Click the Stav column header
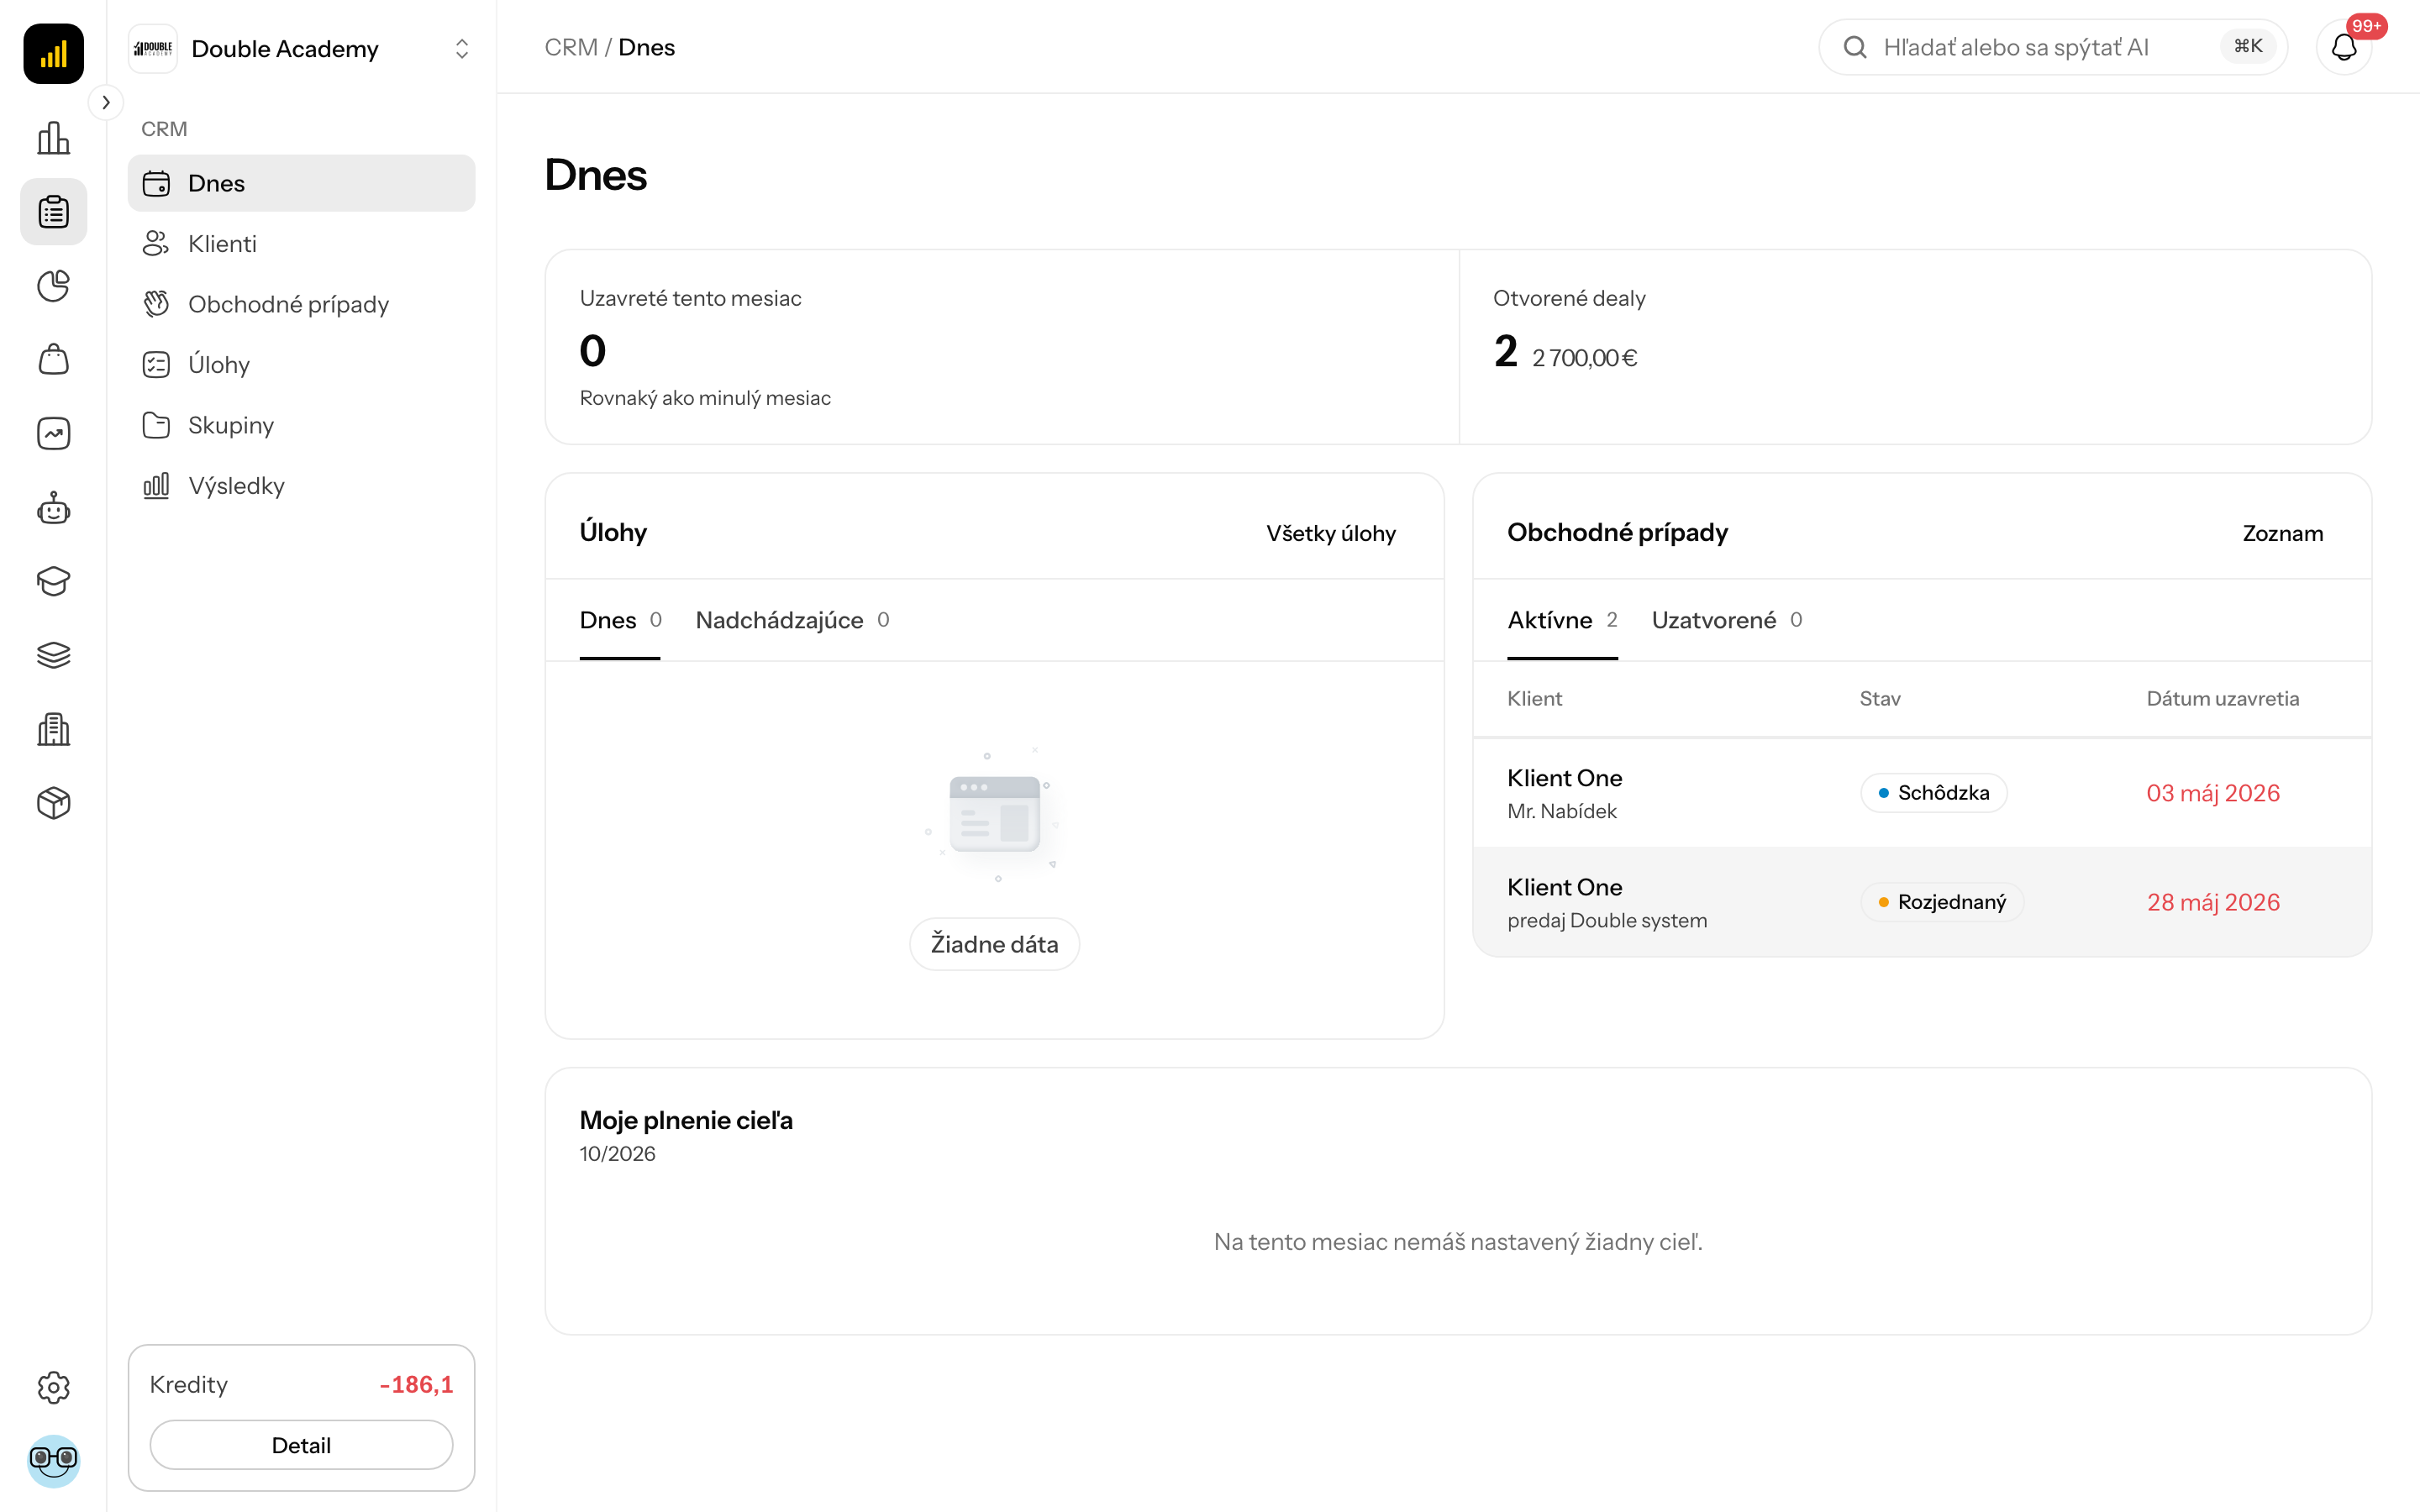The width and height of the screenshot is (2420, 1512). click(1880, 699)
